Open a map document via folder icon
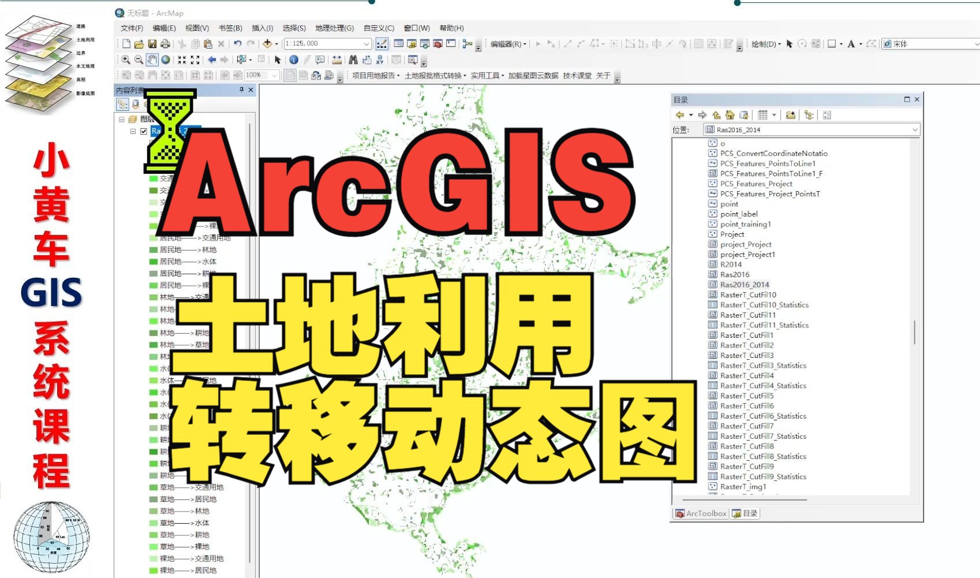Screen dimensions: 980x578 tap(139, 44)
